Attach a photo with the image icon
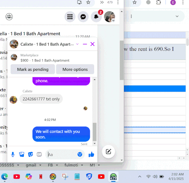189x183 pixels. (x=22, y=154)
